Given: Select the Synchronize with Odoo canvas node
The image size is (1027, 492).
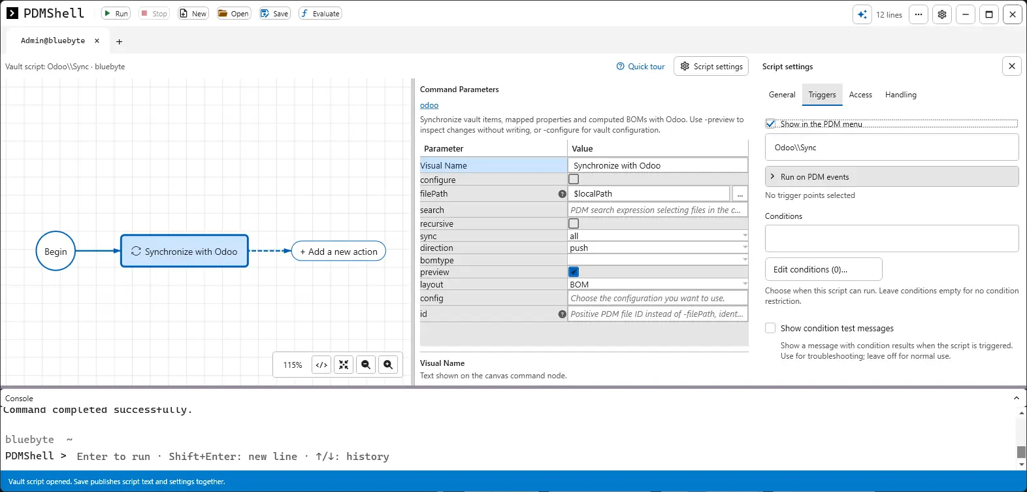Looking at the screenshot, I should tap(184, 251).
